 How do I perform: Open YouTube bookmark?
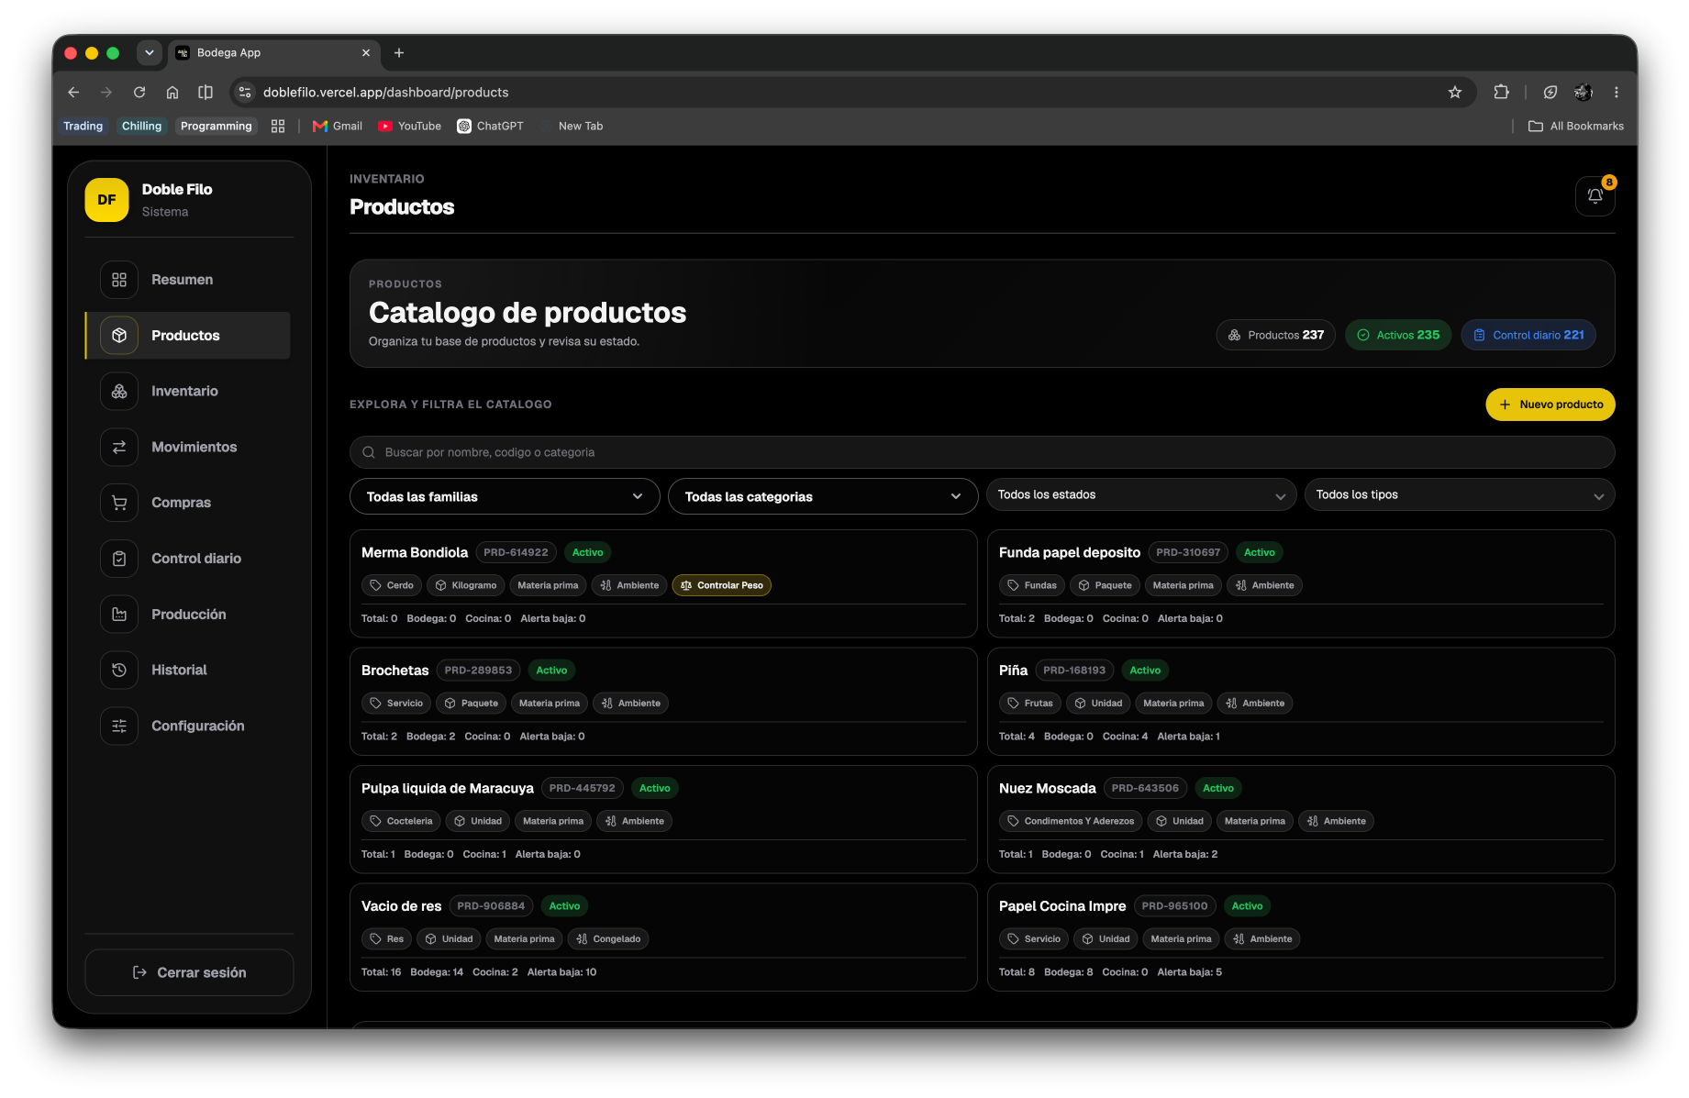410,126
